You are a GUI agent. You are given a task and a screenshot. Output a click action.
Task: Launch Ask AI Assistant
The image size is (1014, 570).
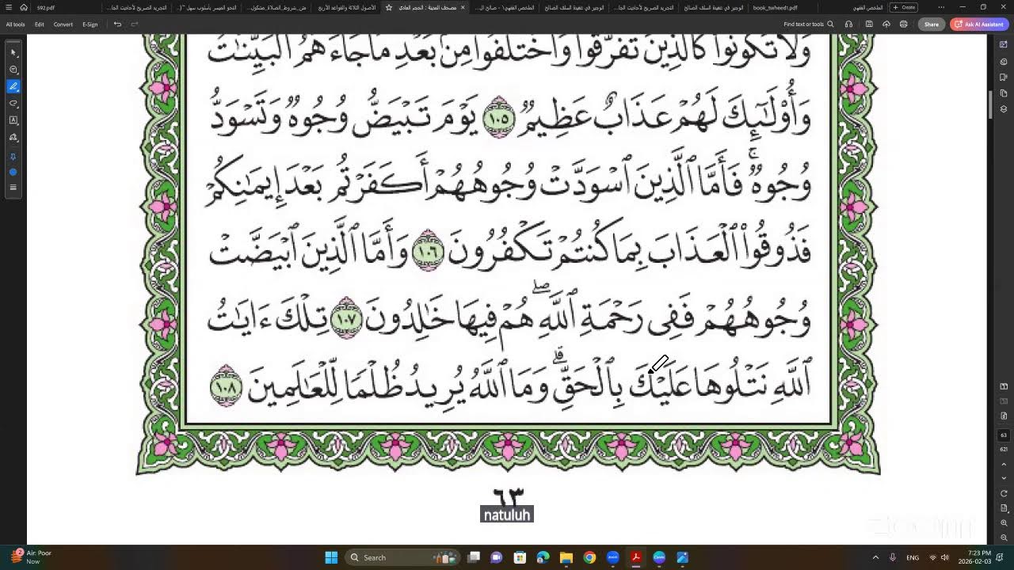pos(979,25)
